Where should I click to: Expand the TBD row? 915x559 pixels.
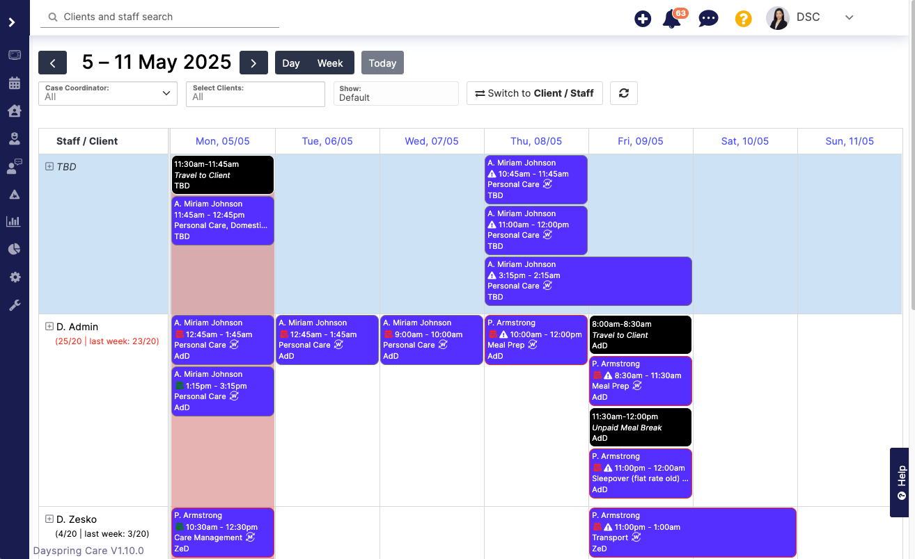(x=49, y=166)
